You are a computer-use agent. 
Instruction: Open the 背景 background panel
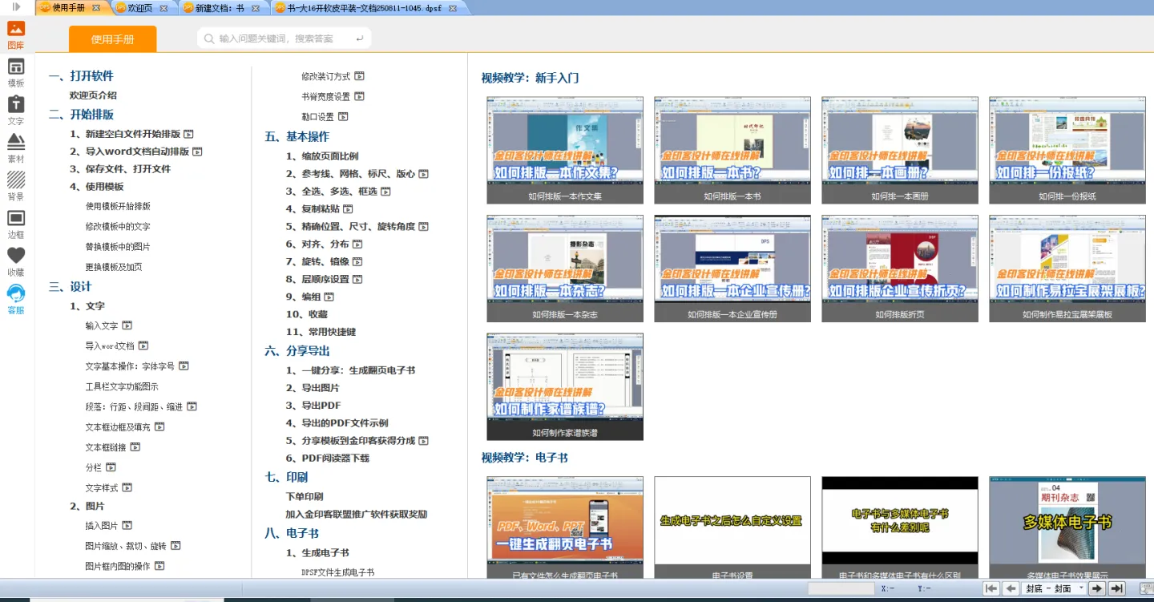point(16,185)
